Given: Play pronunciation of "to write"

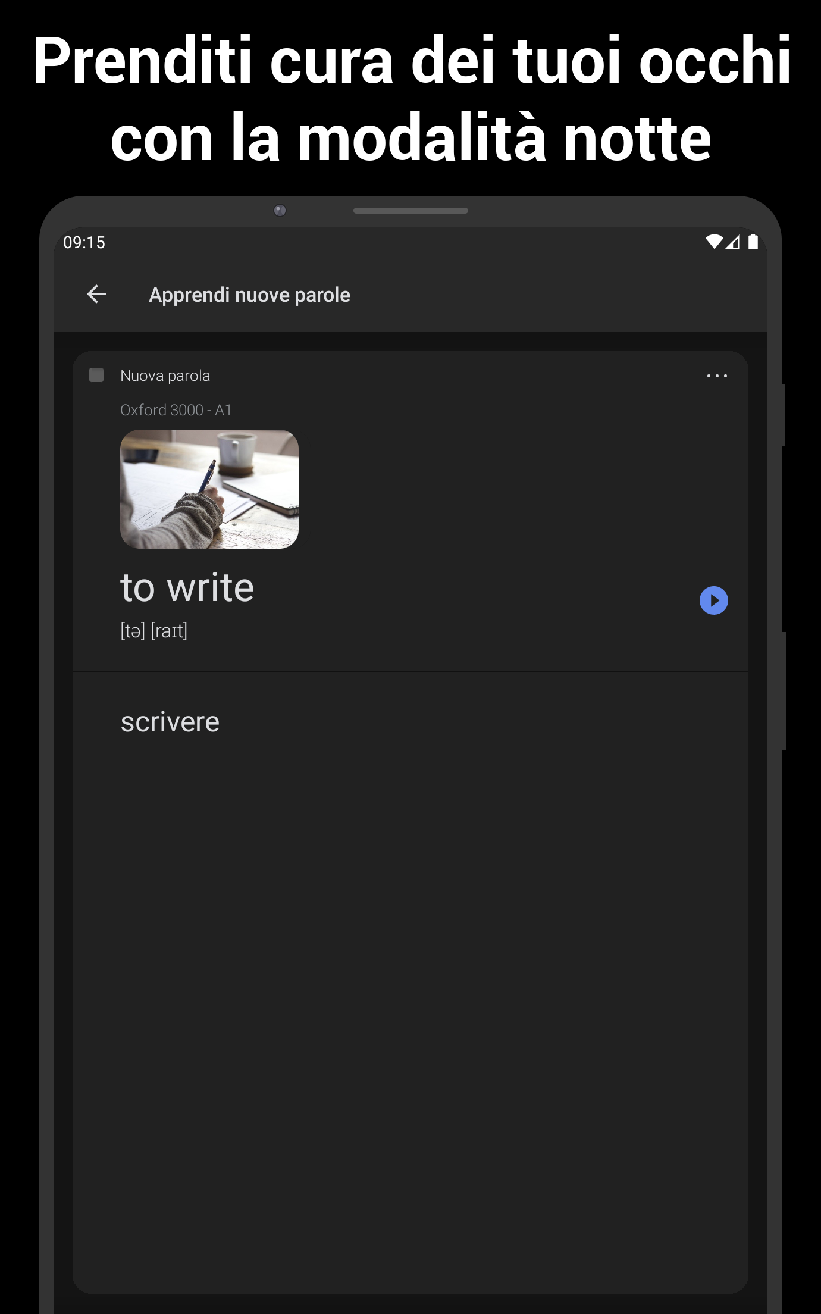Looking at the screenshot, I should (714, 600).
